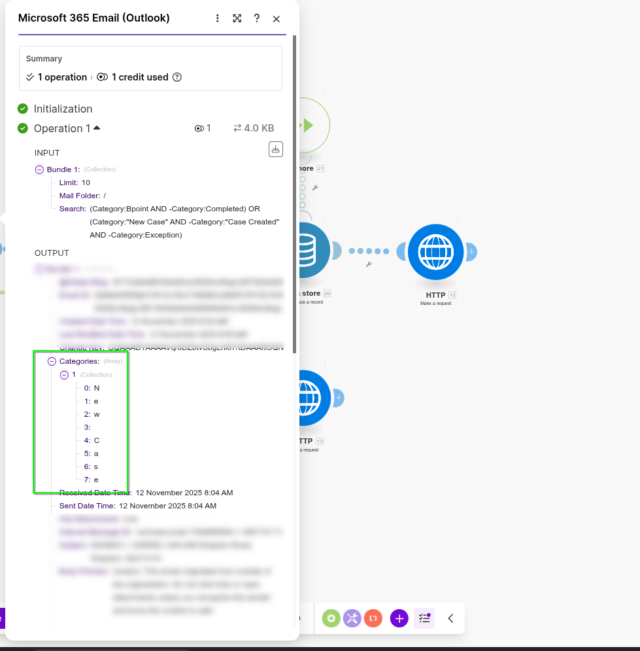Expand the Outlook panel to fullscreen
The height and width of the screenshot is (651, 640).
pos(237,18)
